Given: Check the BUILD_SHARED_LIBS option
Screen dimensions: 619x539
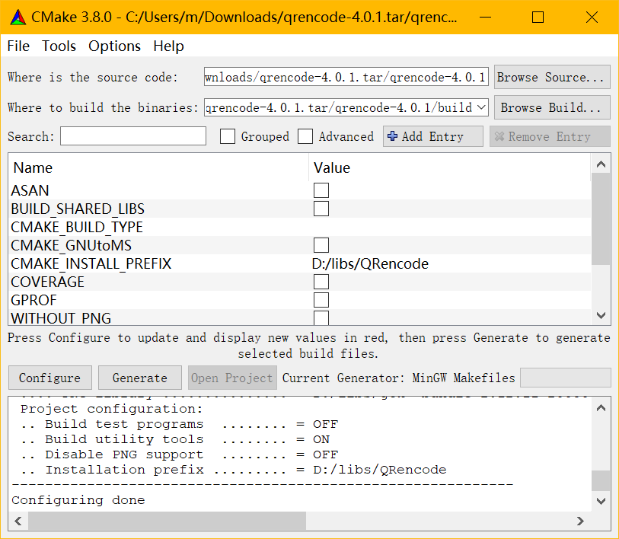Looking at the screenshot, I should [x=321, y=209].
